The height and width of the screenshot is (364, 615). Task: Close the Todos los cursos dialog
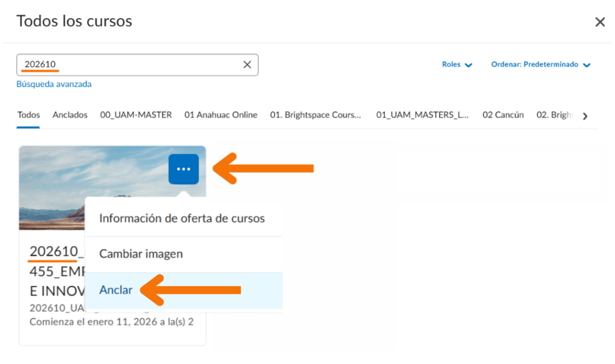point(599,22)
